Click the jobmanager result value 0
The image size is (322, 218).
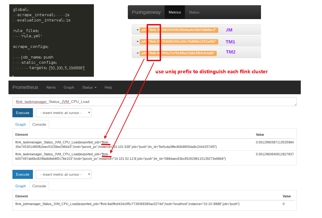tap(284, 204)
